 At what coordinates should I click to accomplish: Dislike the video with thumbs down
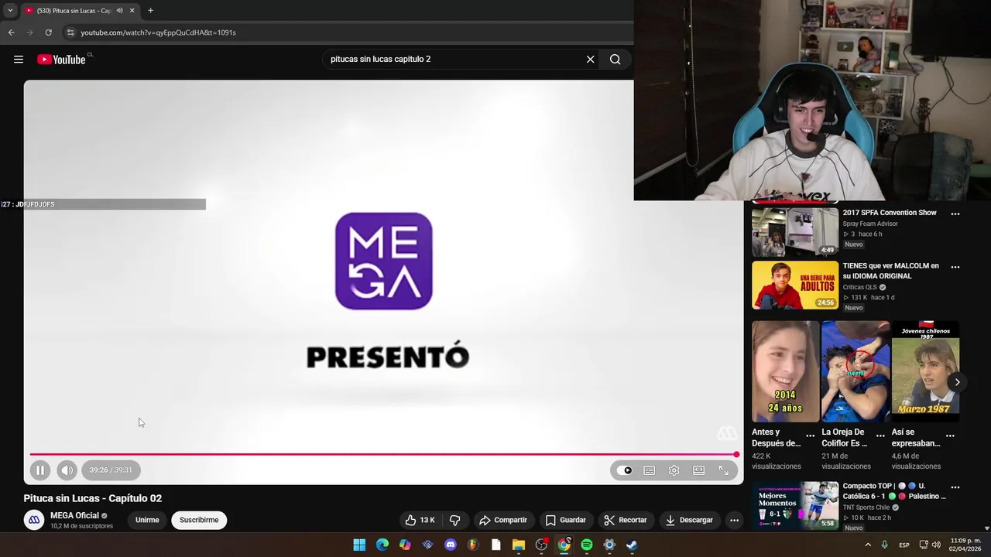point(455,520)
